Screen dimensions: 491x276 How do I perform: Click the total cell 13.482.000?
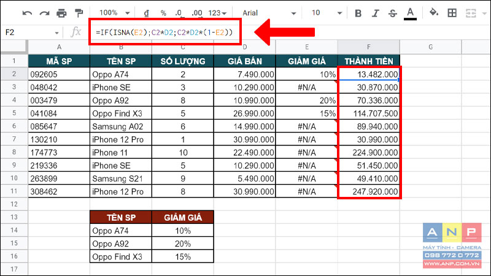[369, 74]
